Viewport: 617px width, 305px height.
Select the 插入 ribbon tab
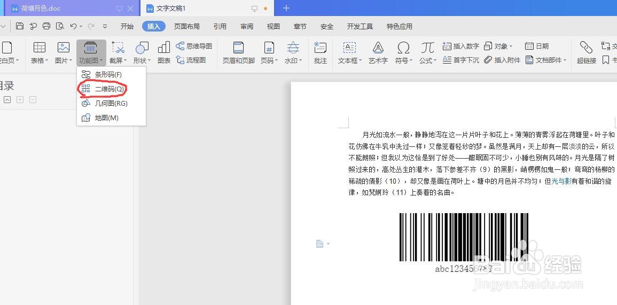point(153,26)
